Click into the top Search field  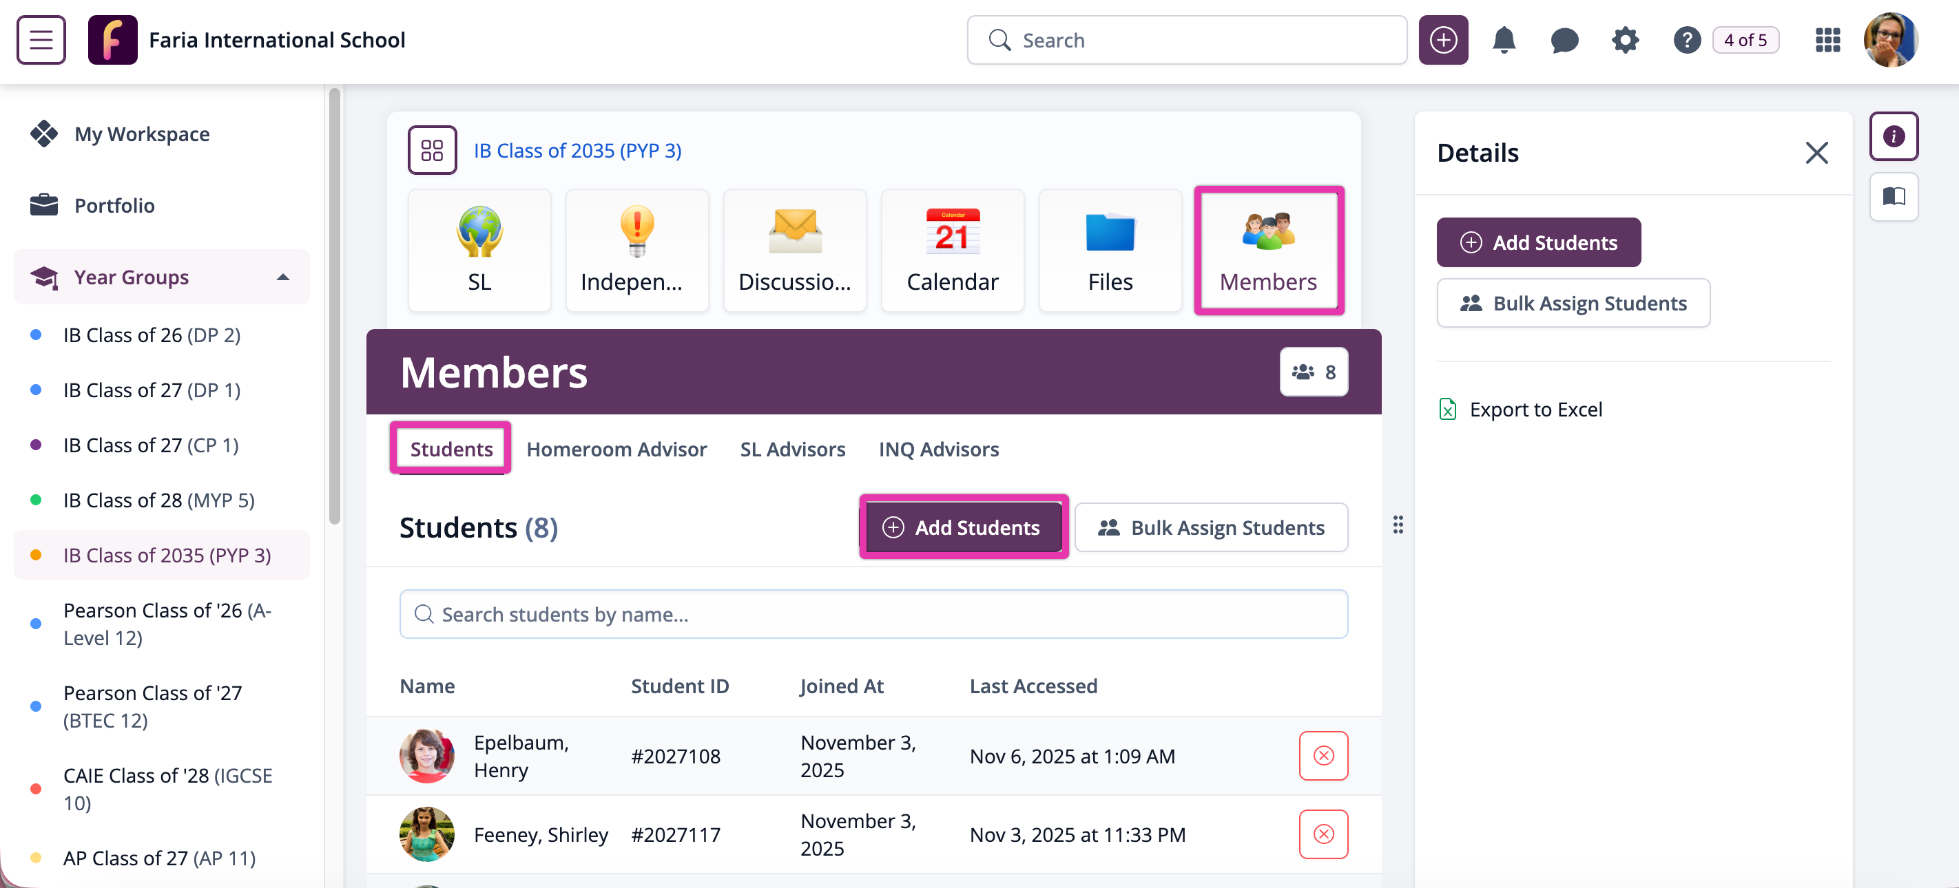click(x=1186, y=39)
